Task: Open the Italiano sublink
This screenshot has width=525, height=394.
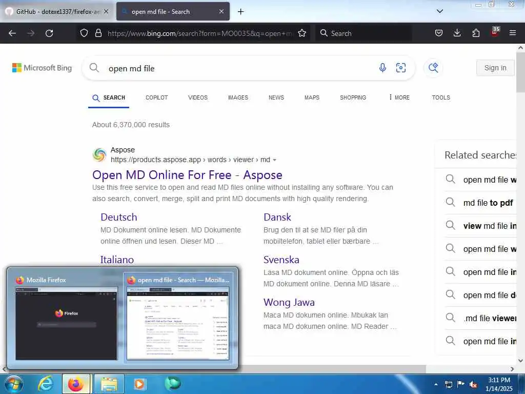Action: pos(117,260)
